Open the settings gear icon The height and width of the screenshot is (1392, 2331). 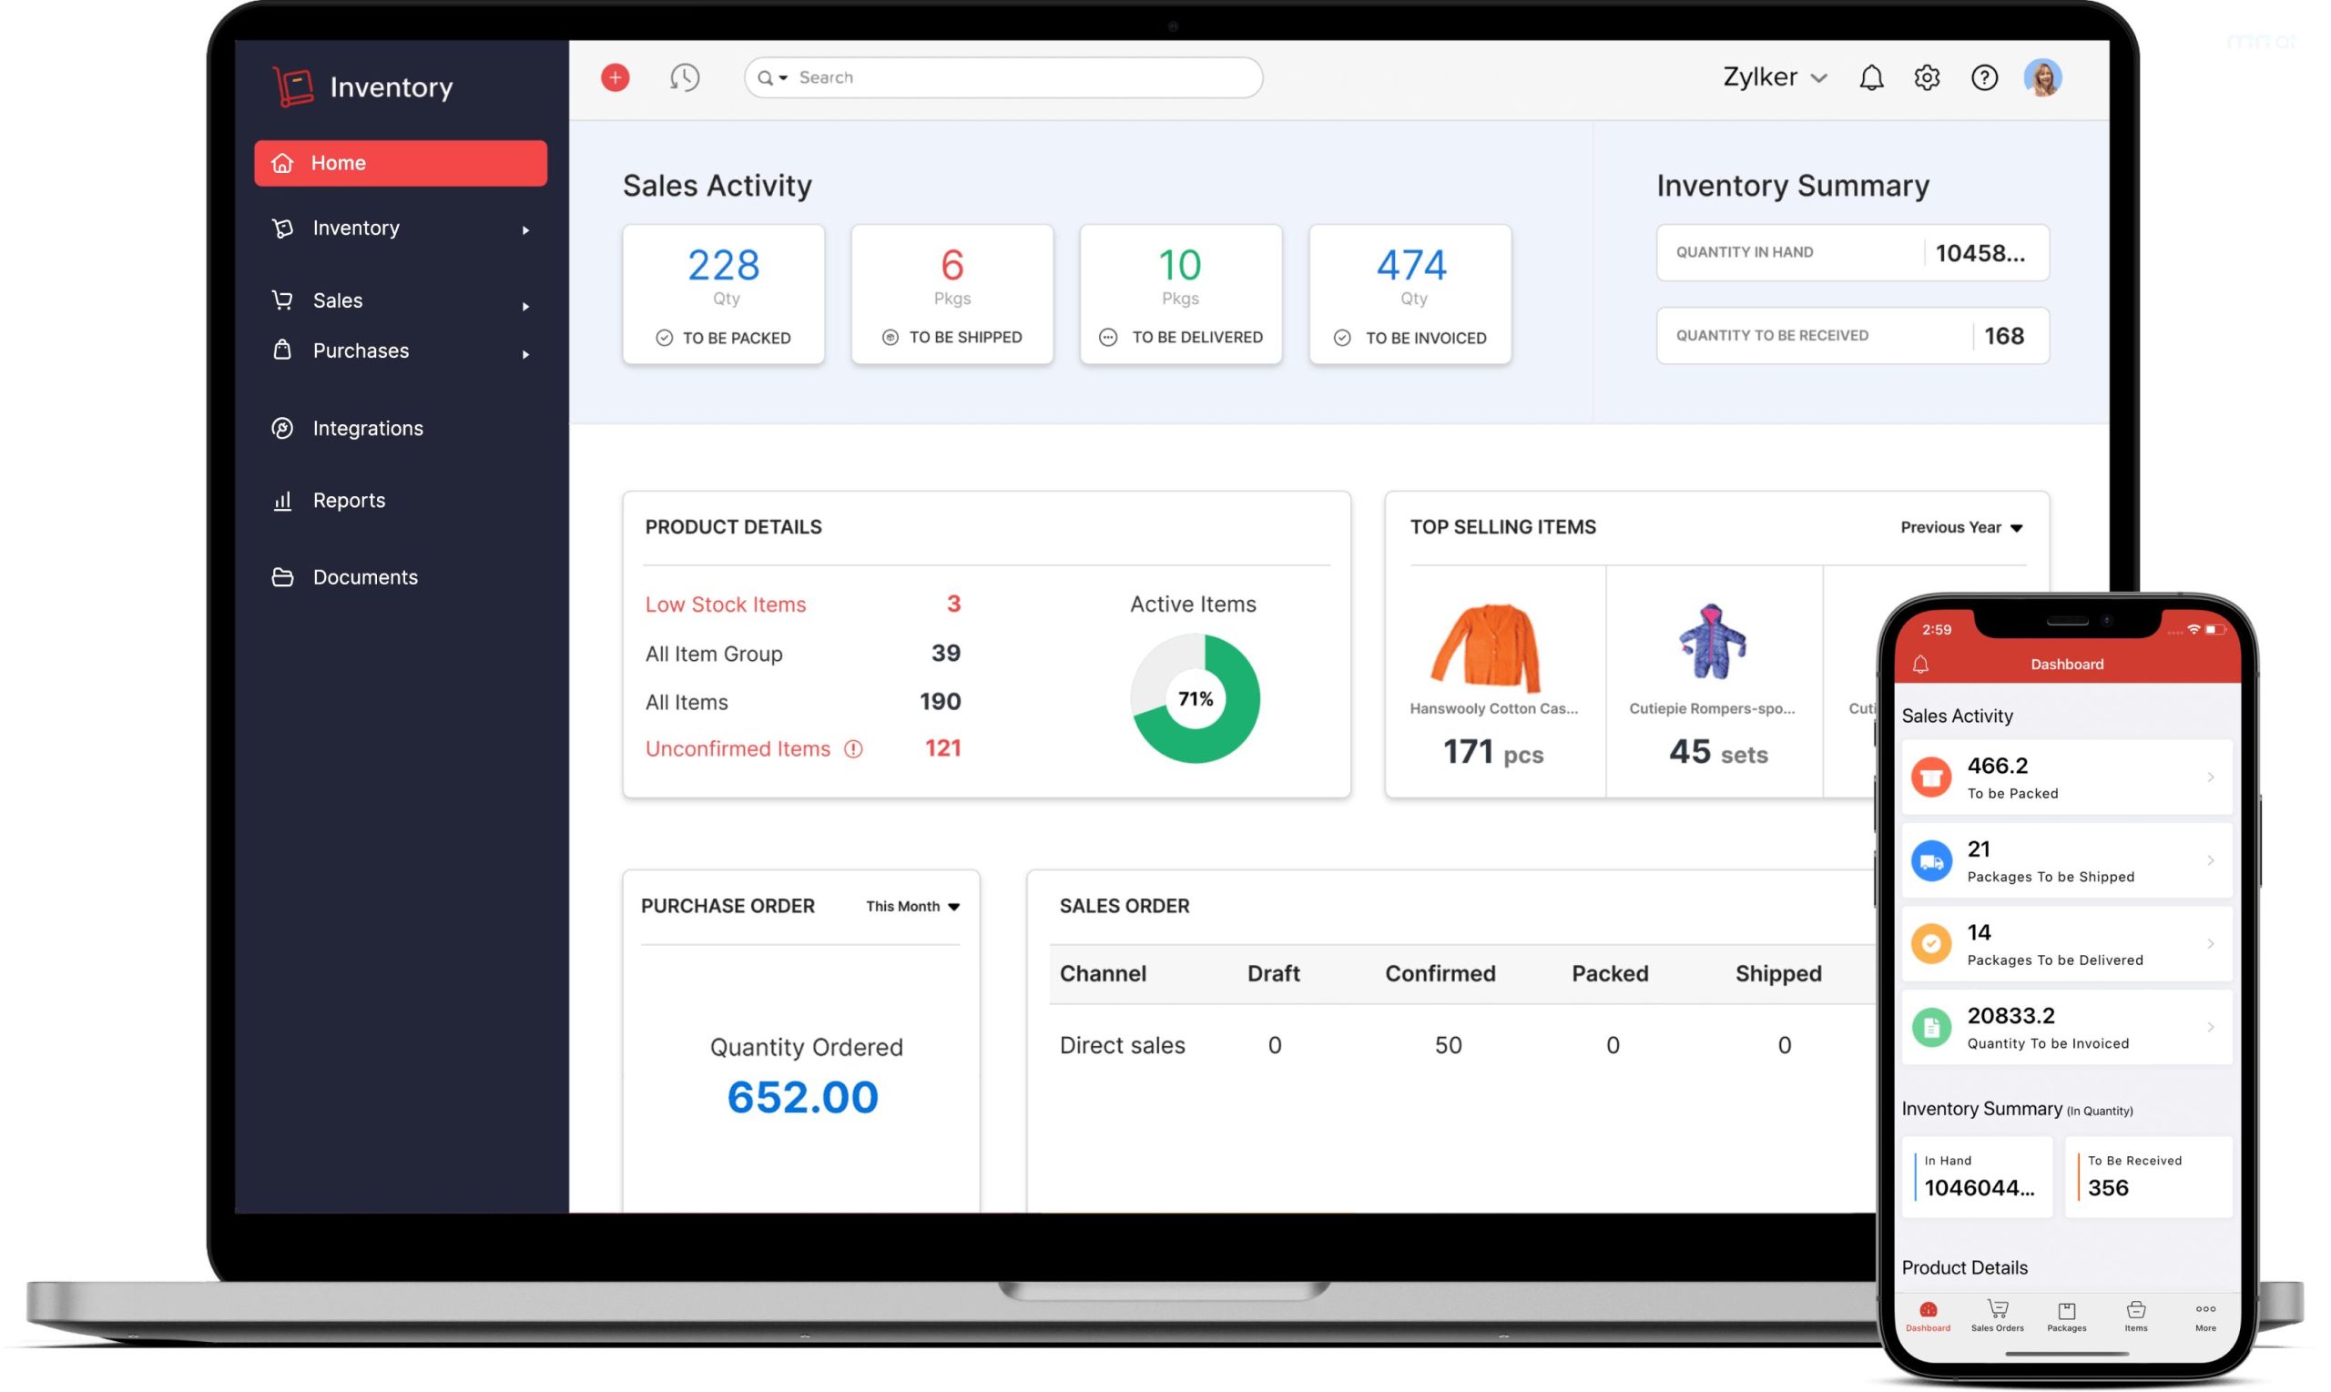(1926, 78)
